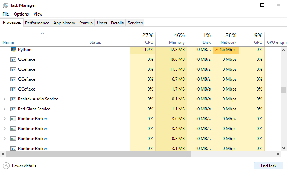Click the Fewer details link
The height and width of the screenshot is (174, 287).
pos(24,166)
